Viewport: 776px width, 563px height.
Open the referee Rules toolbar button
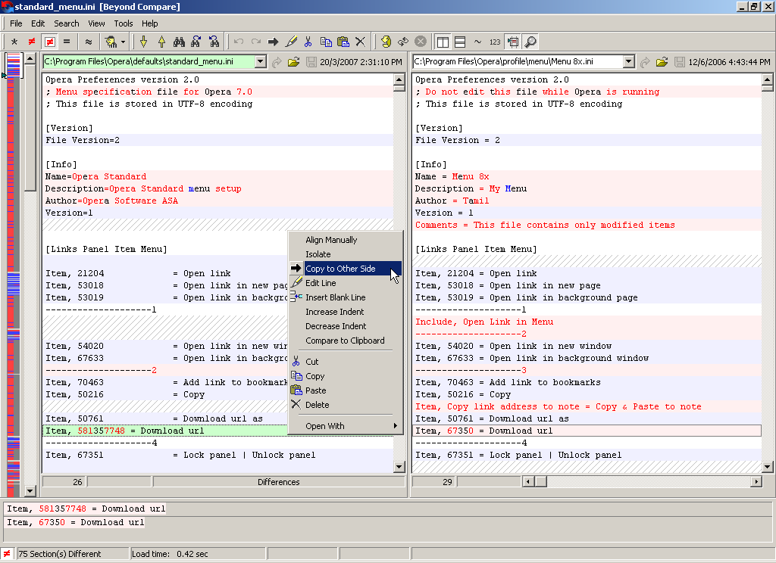pyautogui.click(x=111, y=42)
